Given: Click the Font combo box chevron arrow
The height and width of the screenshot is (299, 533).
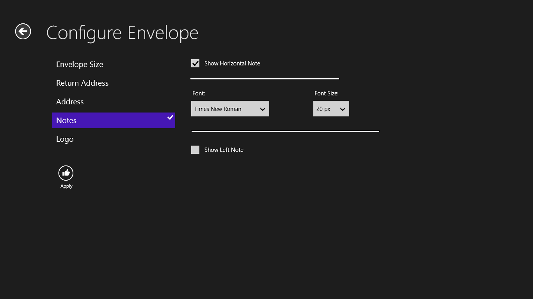Looking at the screenshot, I should [262, 109].
